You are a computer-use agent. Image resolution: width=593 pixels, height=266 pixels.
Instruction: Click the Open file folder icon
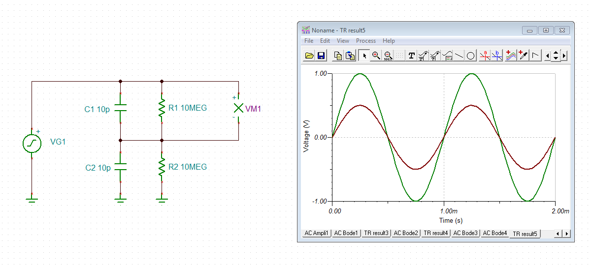tap(309, 56)
